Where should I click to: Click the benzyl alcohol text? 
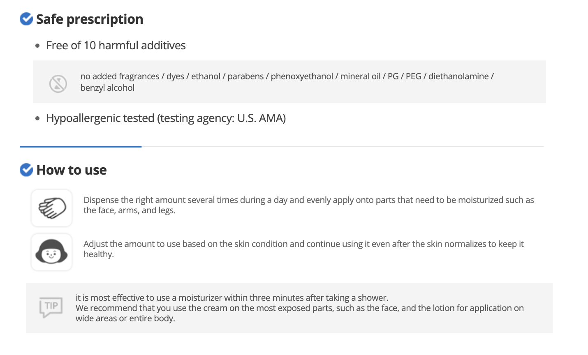point(107,88)
